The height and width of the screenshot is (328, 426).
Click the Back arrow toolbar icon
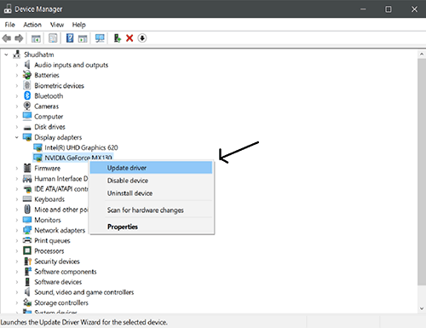click(x=7, y=38)
